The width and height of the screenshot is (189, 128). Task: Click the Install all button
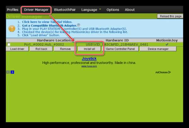89,49
